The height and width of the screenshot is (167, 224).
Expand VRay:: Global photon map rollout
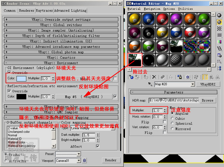[61, 52]
